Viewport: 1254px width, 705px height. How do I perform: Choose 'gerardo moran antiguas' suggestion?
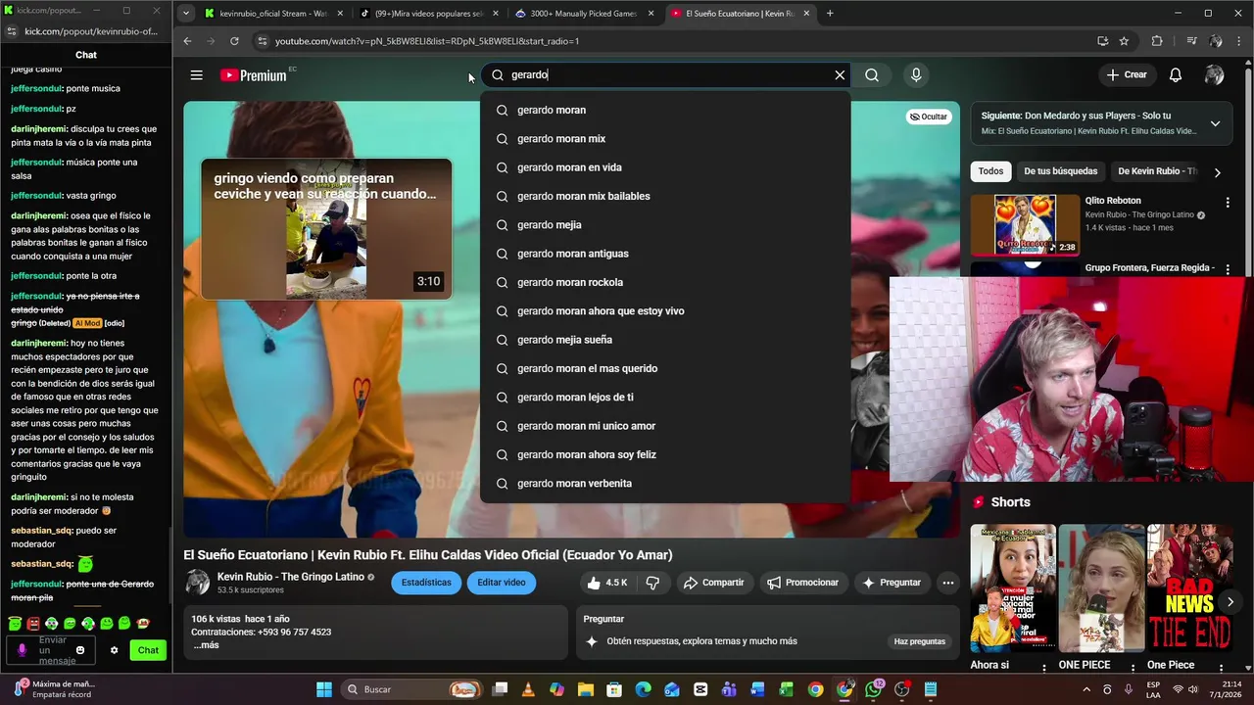[x=665, y=254]
